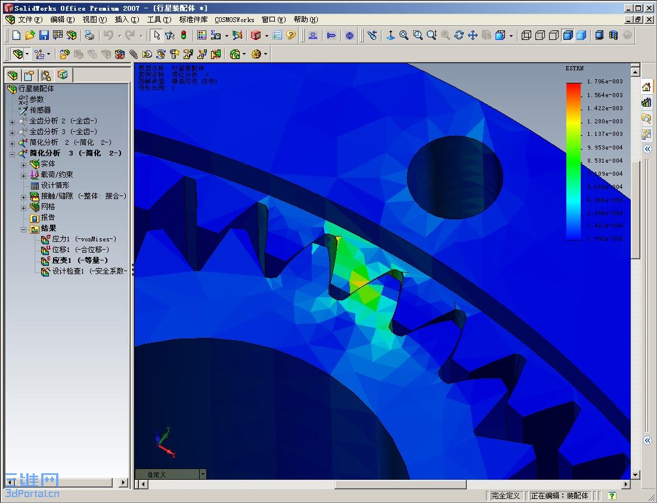
Task: Click the Rebuild traffic light icon
Action: (183, 35)
